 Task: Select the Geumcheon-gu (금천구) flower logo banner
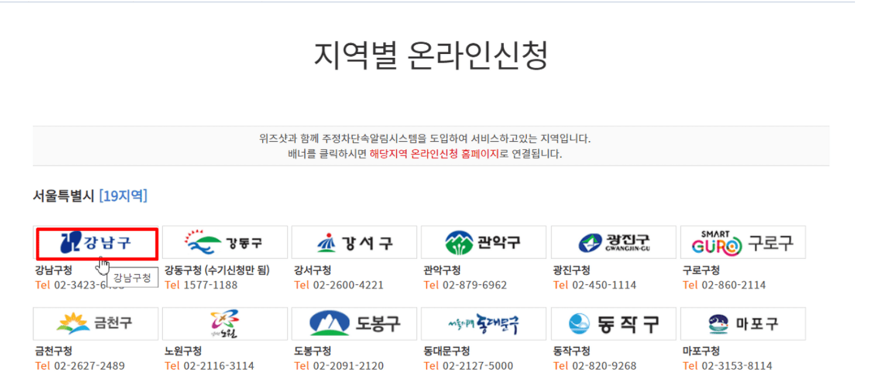tap(97, 324)
